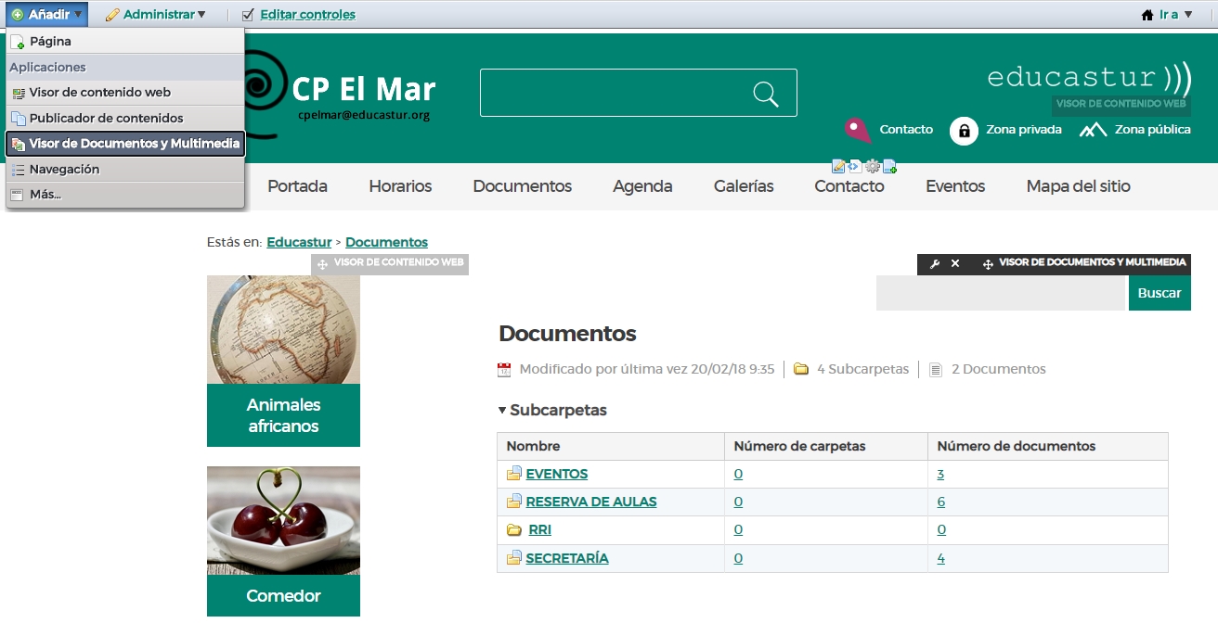Screen dimensions: 1218x623
Task: Click the pencil edit-page icon above Contacto
Action: coord(838,166)
